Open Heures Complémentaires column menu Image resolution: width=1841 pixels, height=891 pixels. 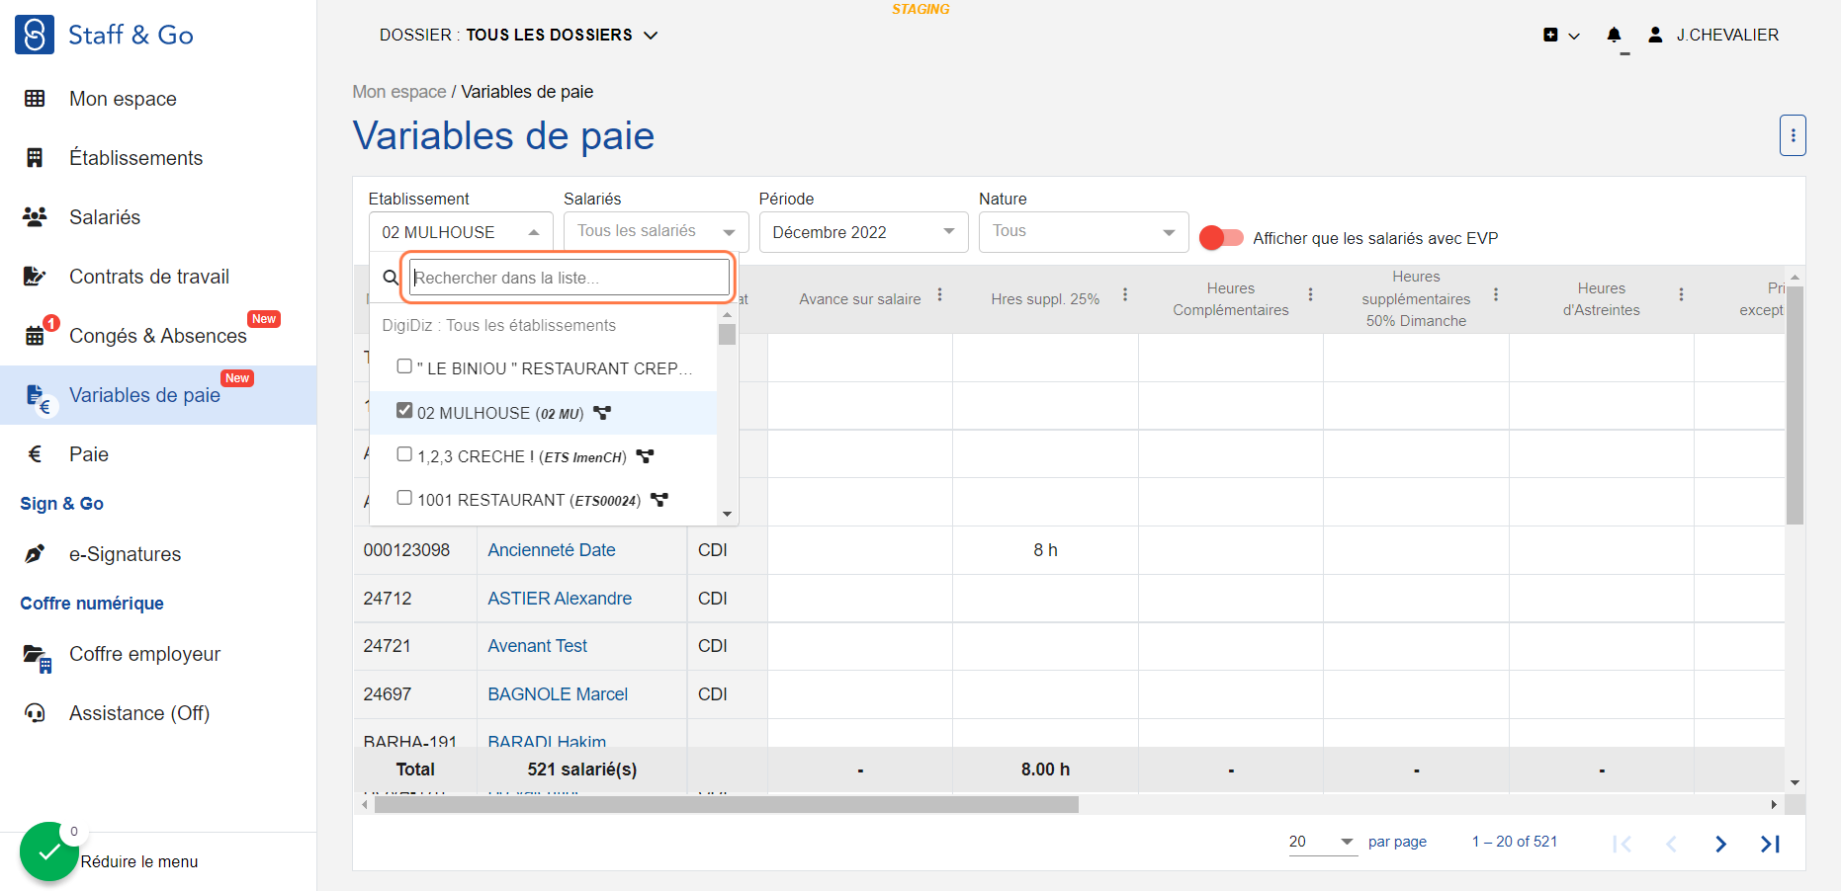coord(1310,294)
